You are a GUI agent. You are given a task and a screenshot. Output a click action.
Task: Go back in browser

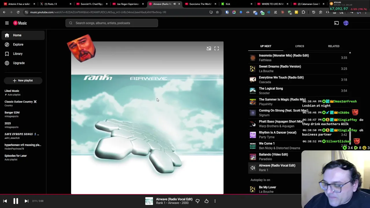4,12
